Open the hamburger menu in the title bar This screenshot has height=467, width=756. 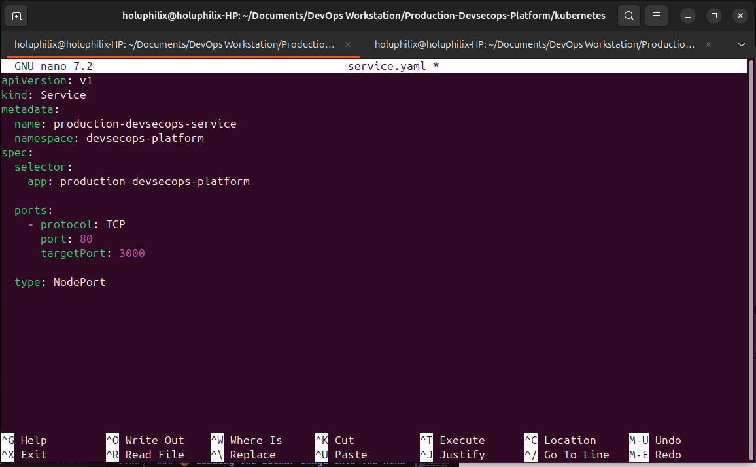coord(656,16)
